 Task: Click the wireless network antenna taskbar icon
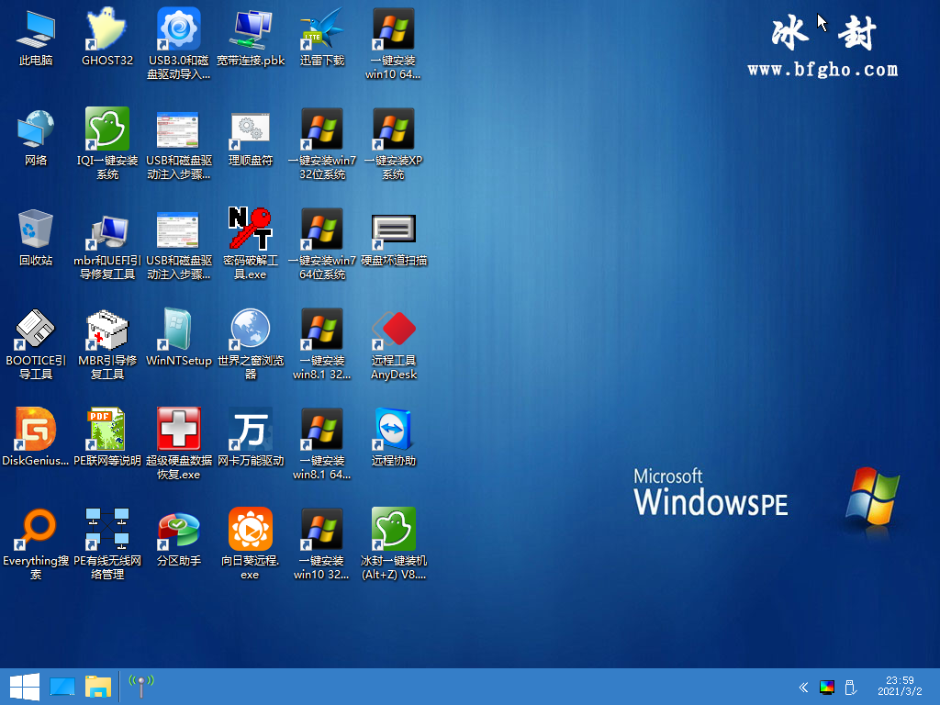click(x=141, y=687)
